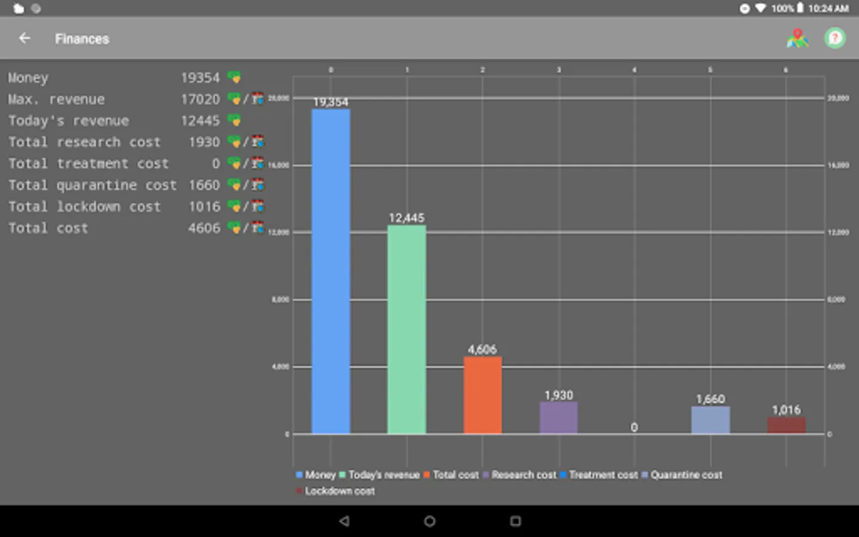Click the Lockdown cost legend color square
Image resolution: width=859 pixels, height=537 pixels.
pos(299,491)
